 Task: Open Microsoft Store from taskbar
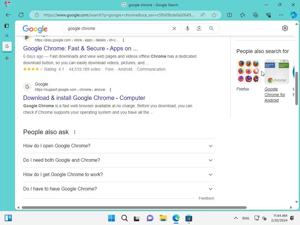coord(189,218)
